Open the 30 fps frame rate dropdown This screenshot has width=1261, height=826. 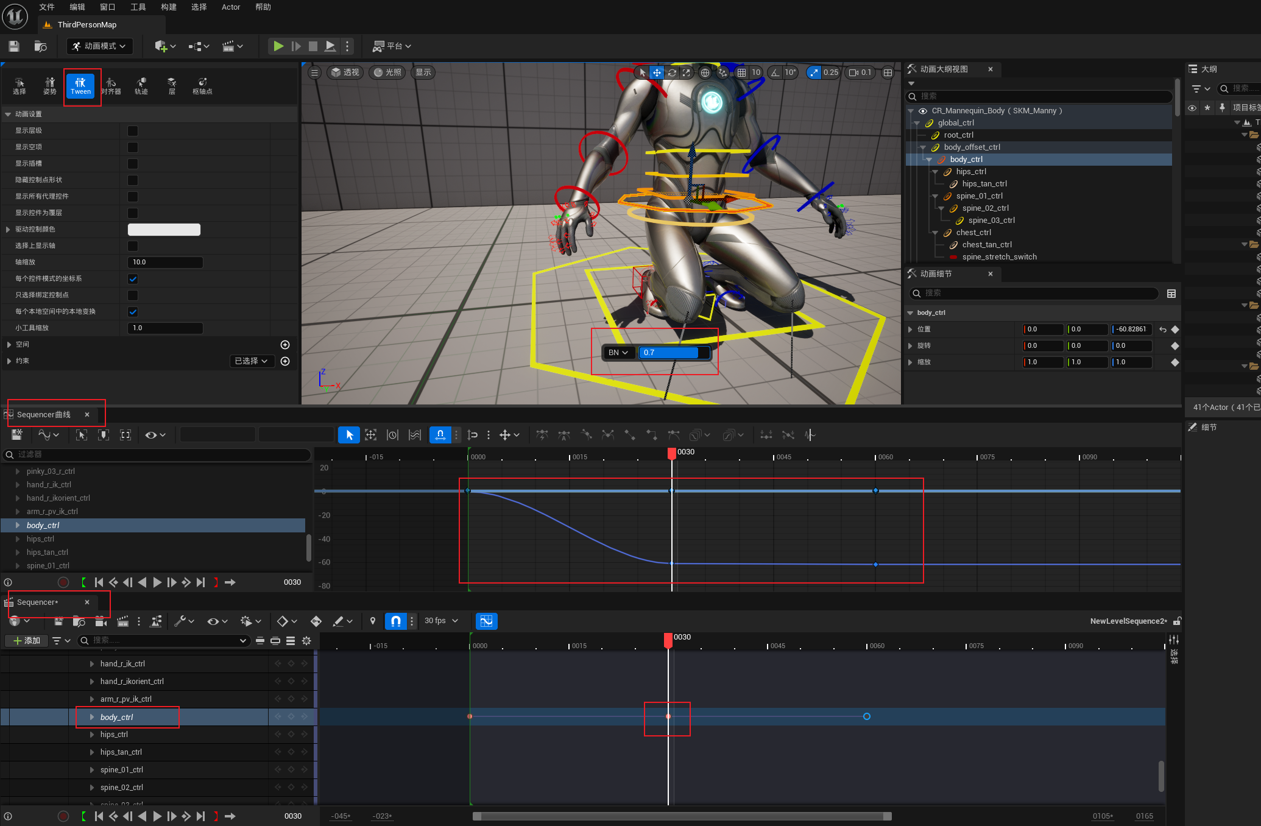pos(441,621)
